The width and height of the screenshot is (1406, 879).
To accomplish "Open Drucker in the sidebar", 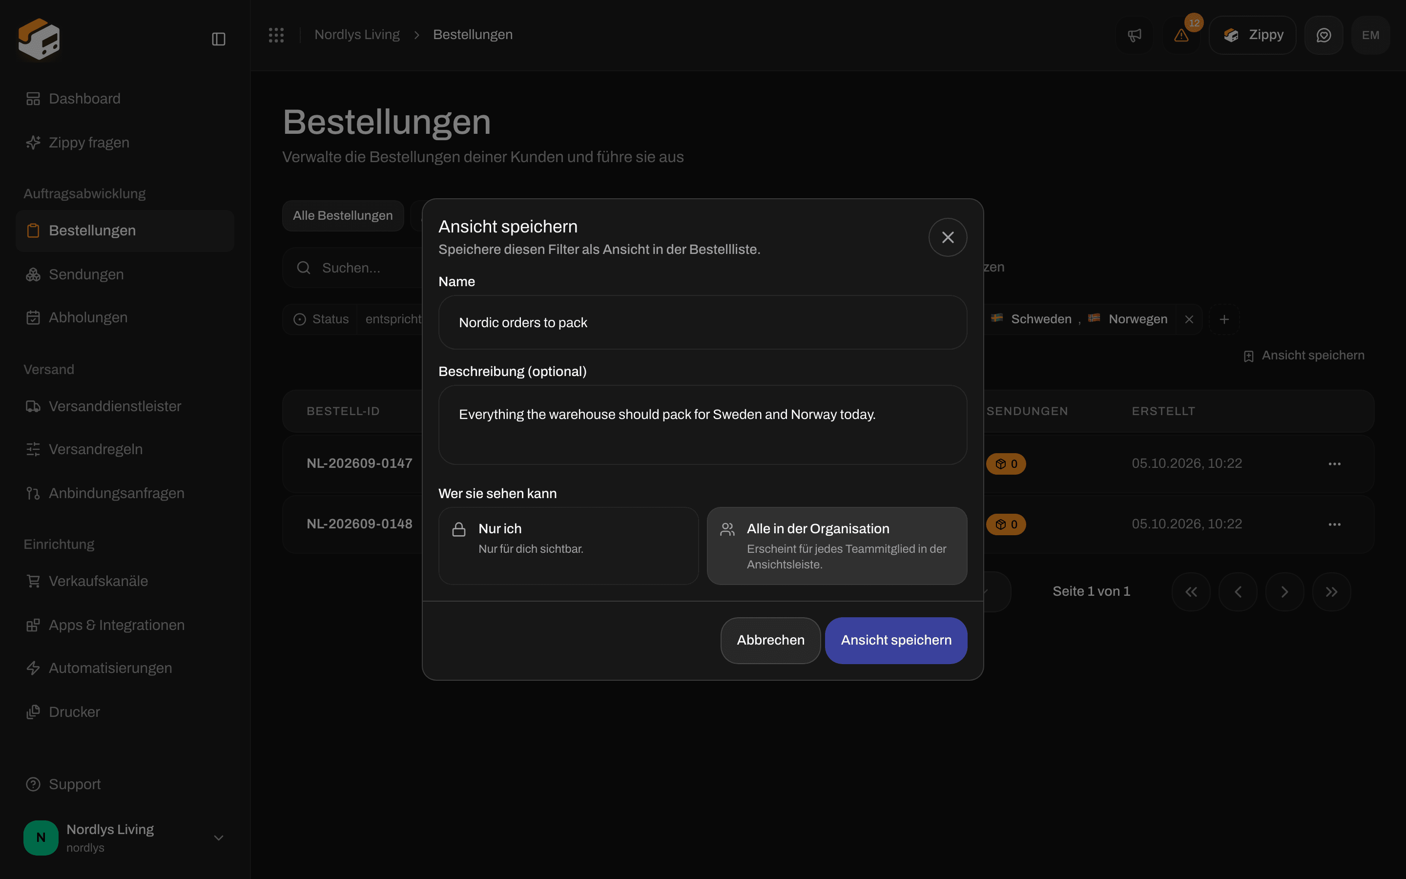I will point(125,712).
